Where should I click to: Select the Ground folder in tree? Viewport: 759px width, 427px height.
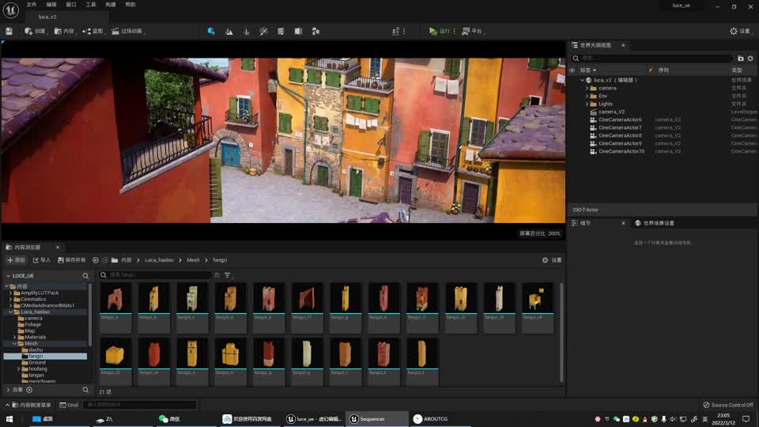(x=37, y=362)
